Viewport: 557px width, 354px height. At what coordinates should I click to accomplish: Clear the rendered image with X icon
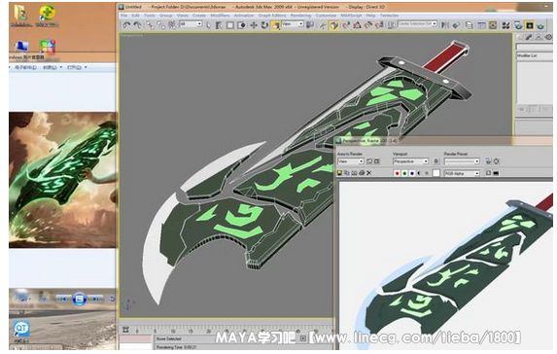[369, 173]
